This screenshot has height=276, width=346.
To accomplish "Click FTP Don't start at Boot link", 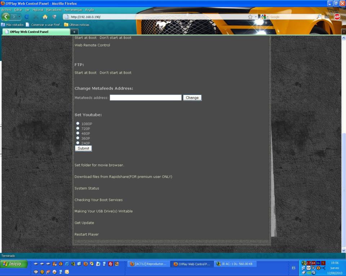I will (115, 73).
